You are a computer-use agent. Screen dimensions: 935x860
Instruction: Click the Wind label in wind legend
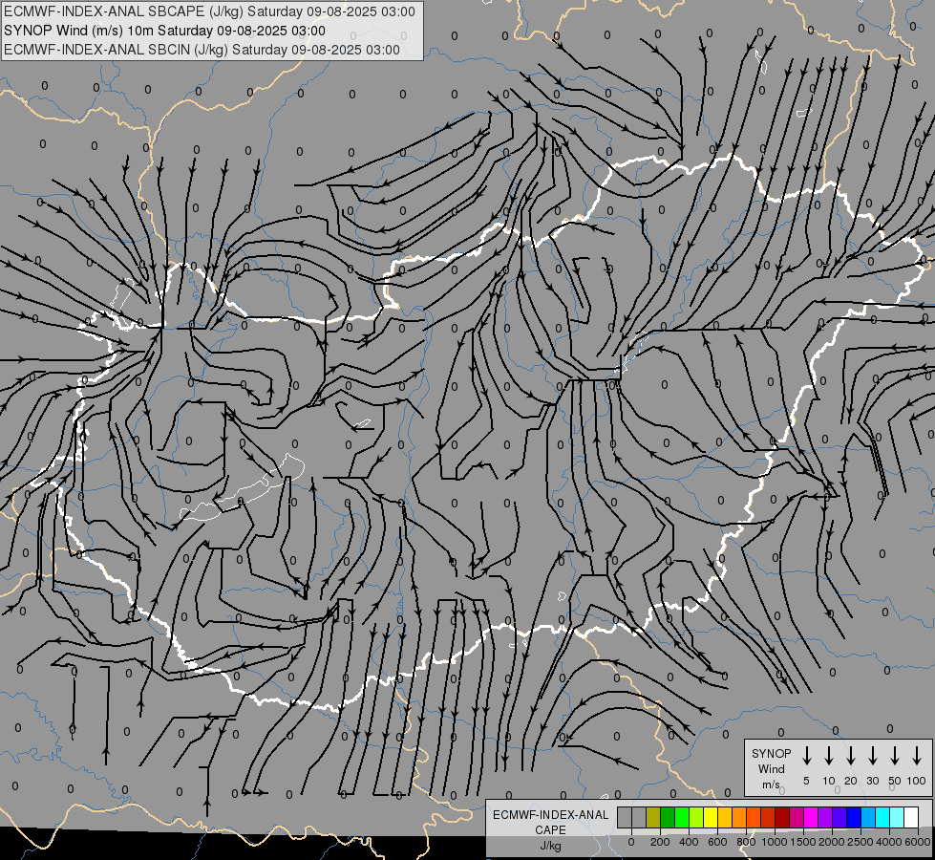(771, 768)
